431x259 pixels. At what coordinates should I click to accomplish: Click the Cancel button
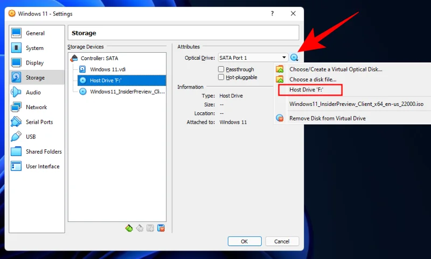point(282,241)
